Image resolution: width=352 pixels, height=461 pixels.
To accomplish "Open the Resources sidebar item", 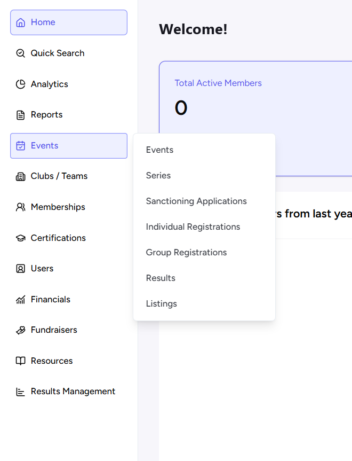I will tap(69, 361).
